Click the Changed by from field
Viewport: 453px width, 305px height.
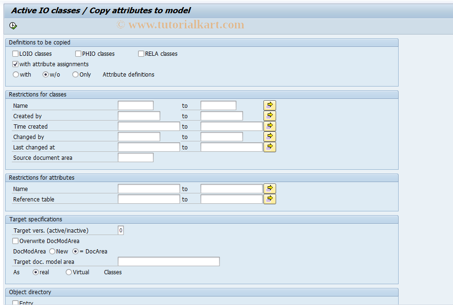point(139,137)
